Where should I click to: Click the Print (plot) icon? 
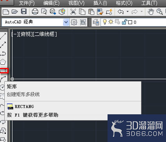[35, 12]
